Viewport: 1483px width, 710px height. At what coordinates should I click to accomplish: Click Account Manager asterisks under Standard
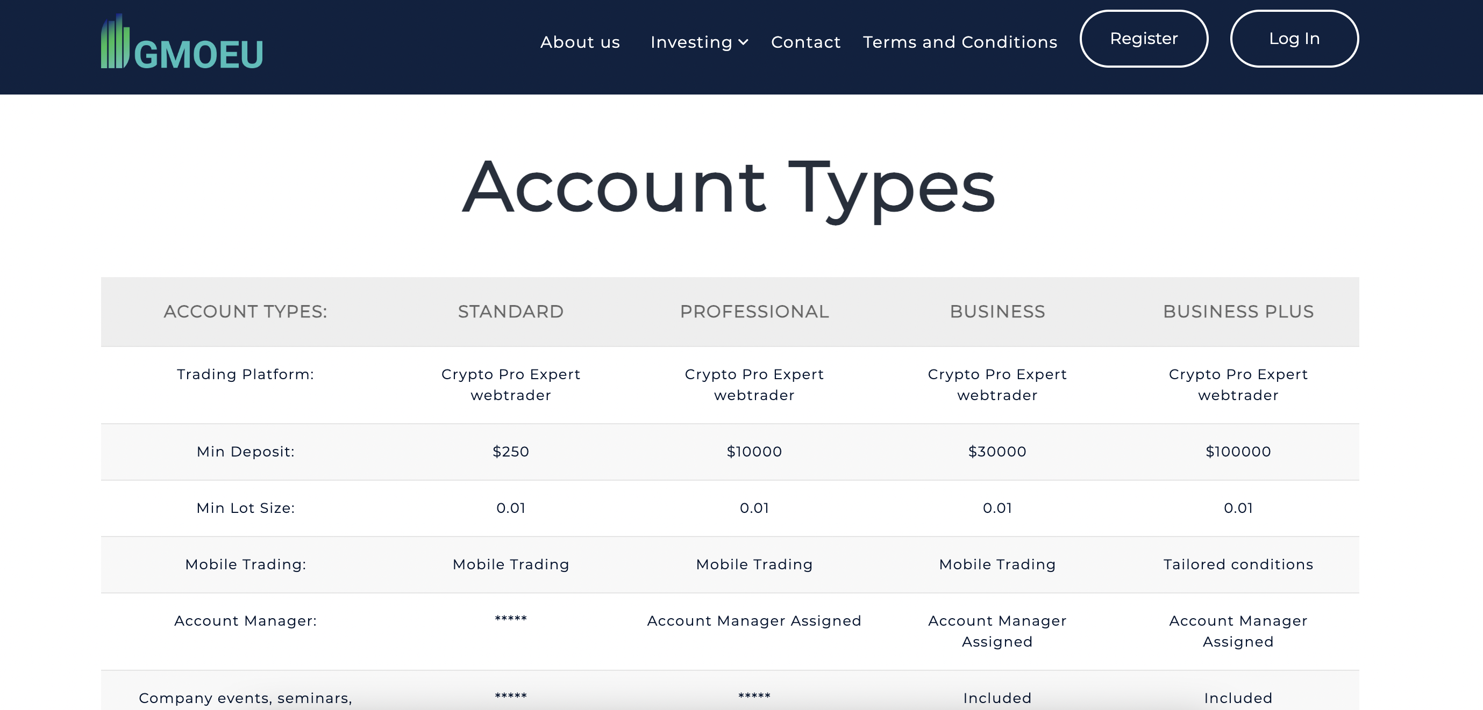click(x=511, y=619)
